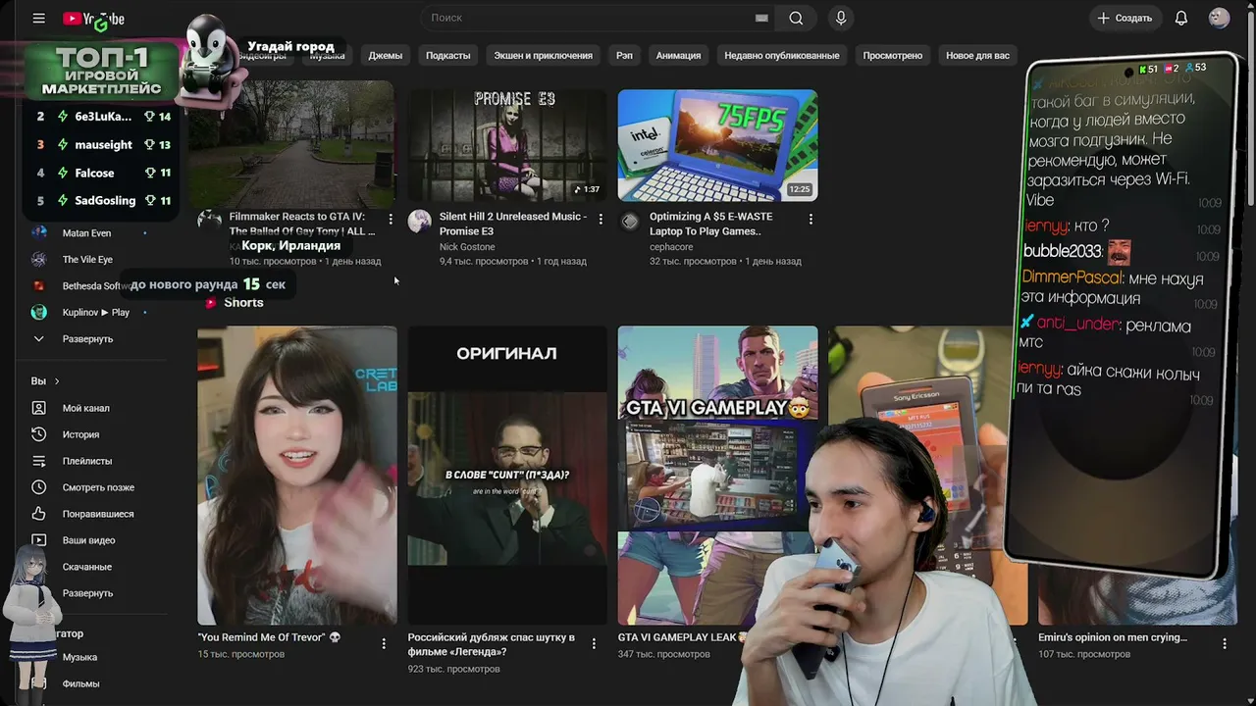This screenshot has height=706, width=1256.
Task: Open short title "Emiru's opinion on men crying..."
Action: coord(1113,637)
